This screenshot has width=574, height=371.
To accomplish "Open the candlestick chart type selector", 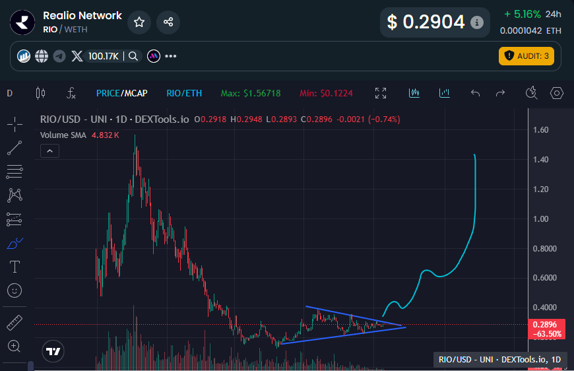I will click(41, 93).
